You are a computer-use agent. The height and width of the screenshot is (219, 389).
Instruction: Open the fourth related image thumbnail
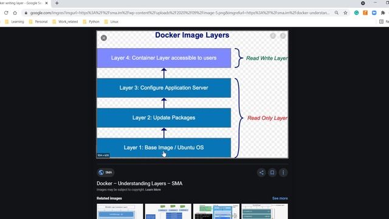(265, 211)
